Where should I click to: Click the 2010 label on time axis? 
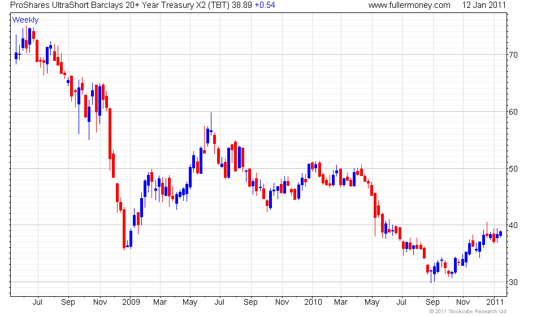tap(313, 302)
